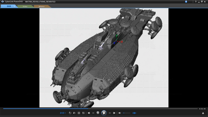Image resolution: width=208 pixels, height=117 pixels.
Task: Jump to previous chapter
Action: (93, 113)
